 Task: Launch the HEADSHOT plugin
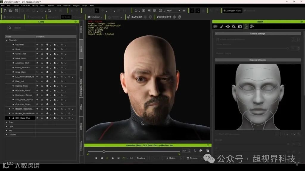pyautogui.click(x=135, y=17)
